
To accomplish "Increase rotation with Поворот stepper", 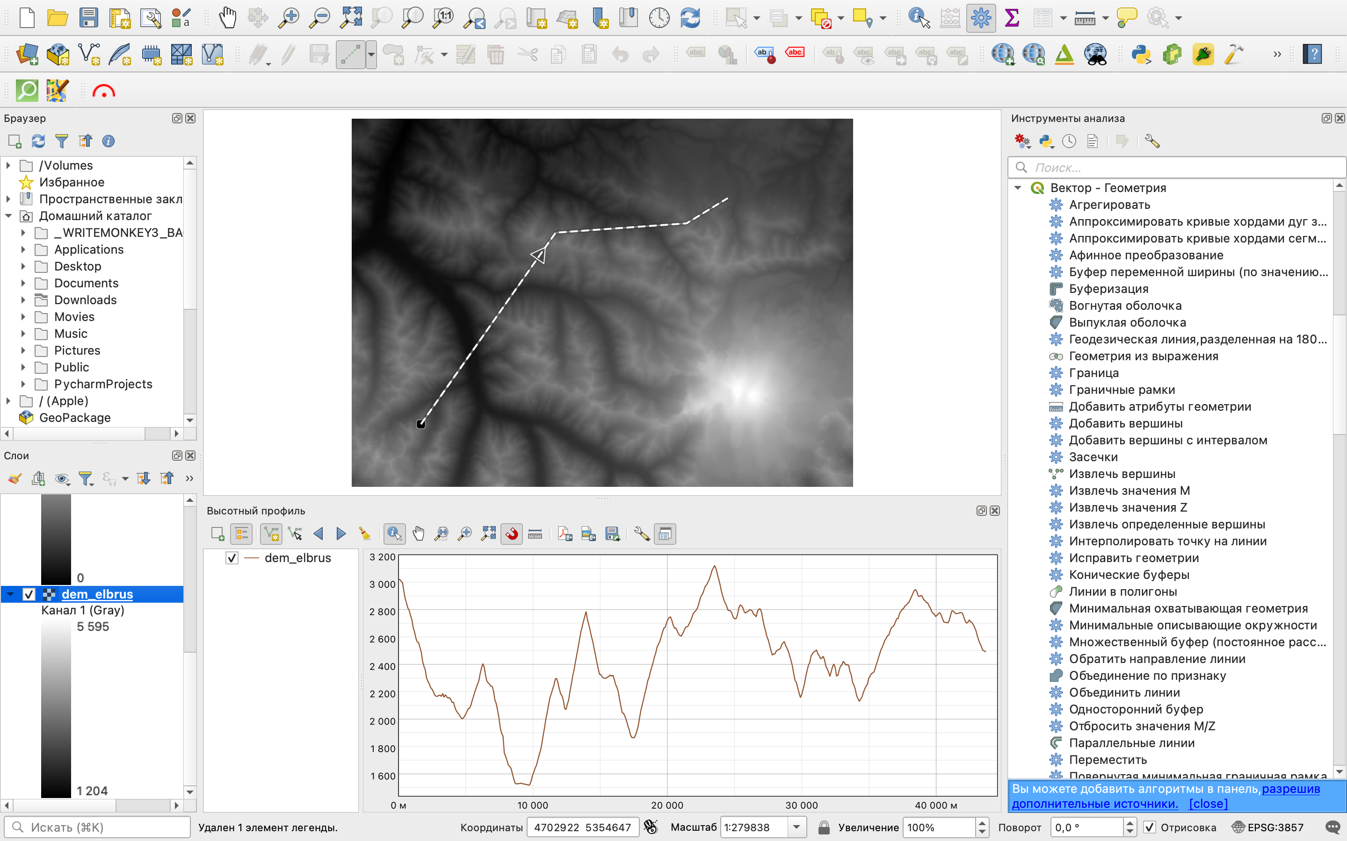I will tap(1130, 823).
